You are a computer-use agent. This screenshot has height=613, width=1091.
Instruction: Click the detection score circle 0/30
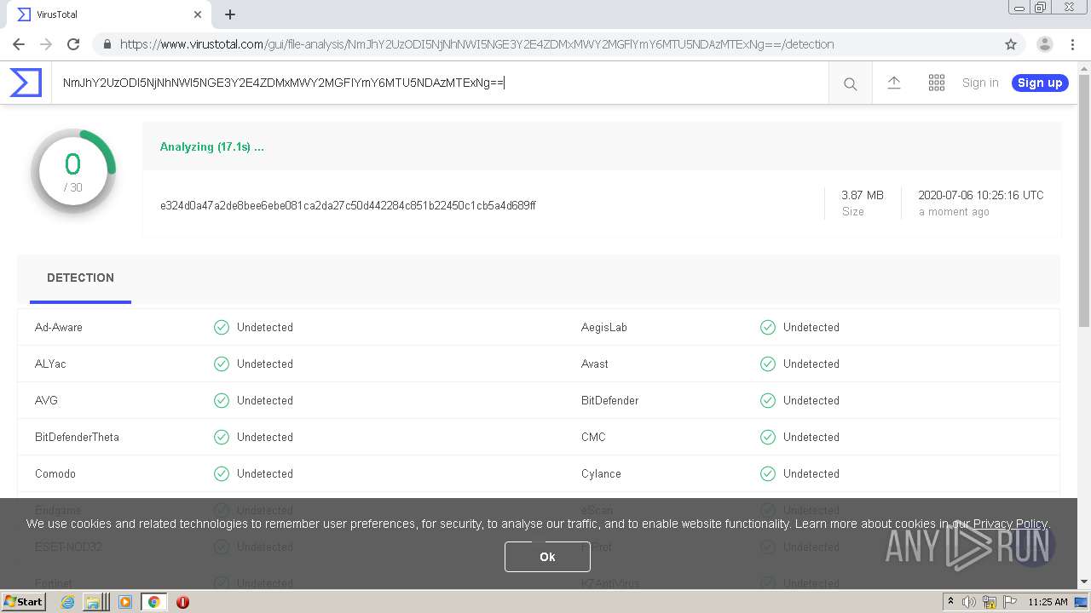(x=73, y=171)
